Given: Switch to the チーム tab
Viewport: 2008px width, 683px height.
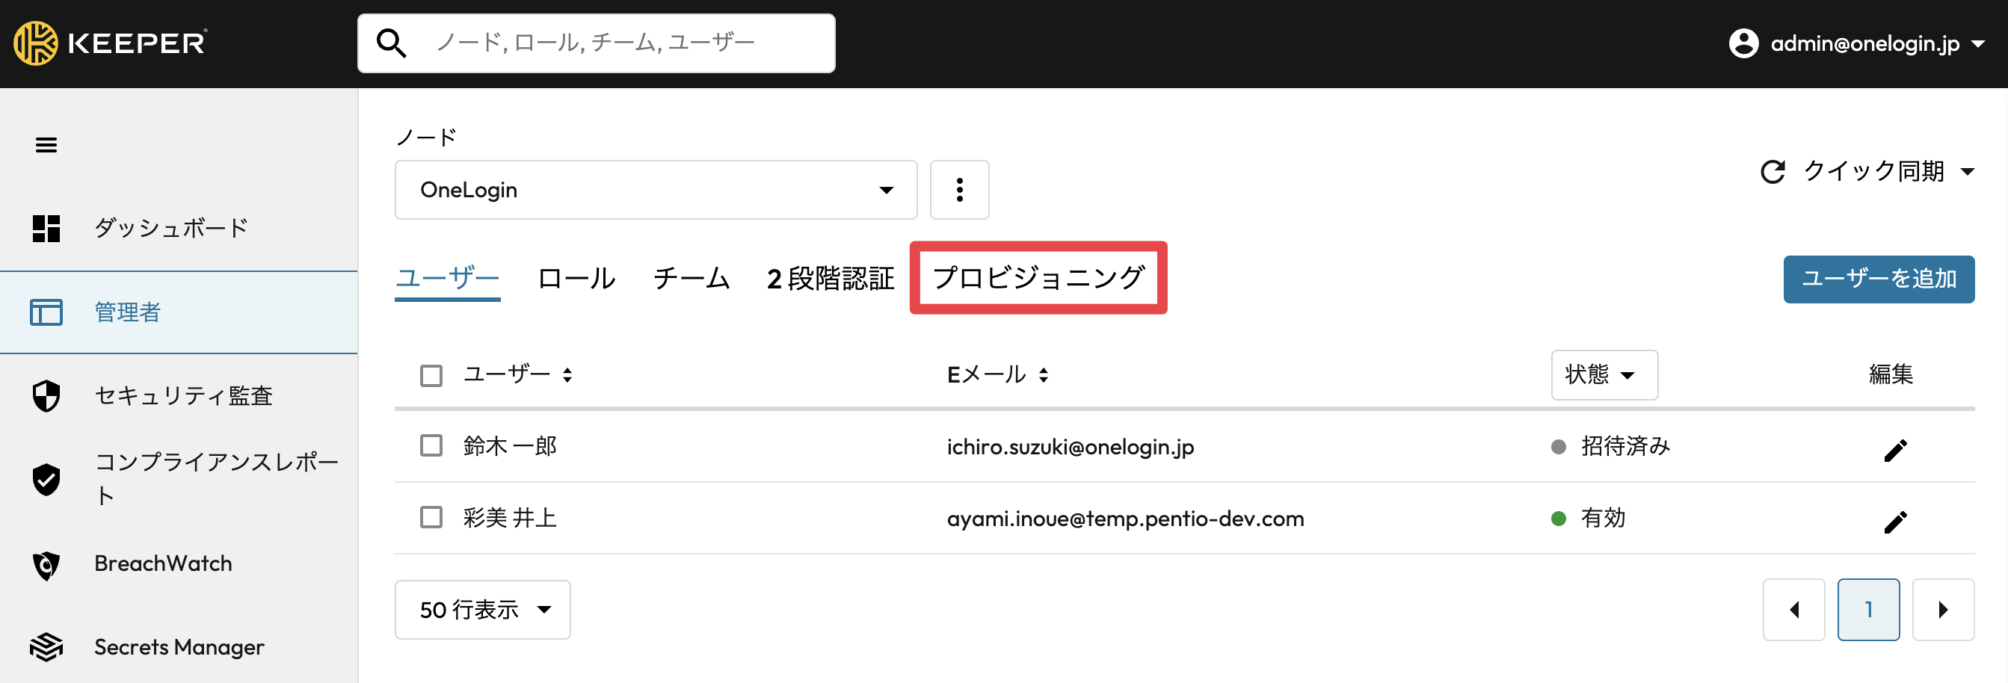Looking at the screenshot, I should coord(691,278).
